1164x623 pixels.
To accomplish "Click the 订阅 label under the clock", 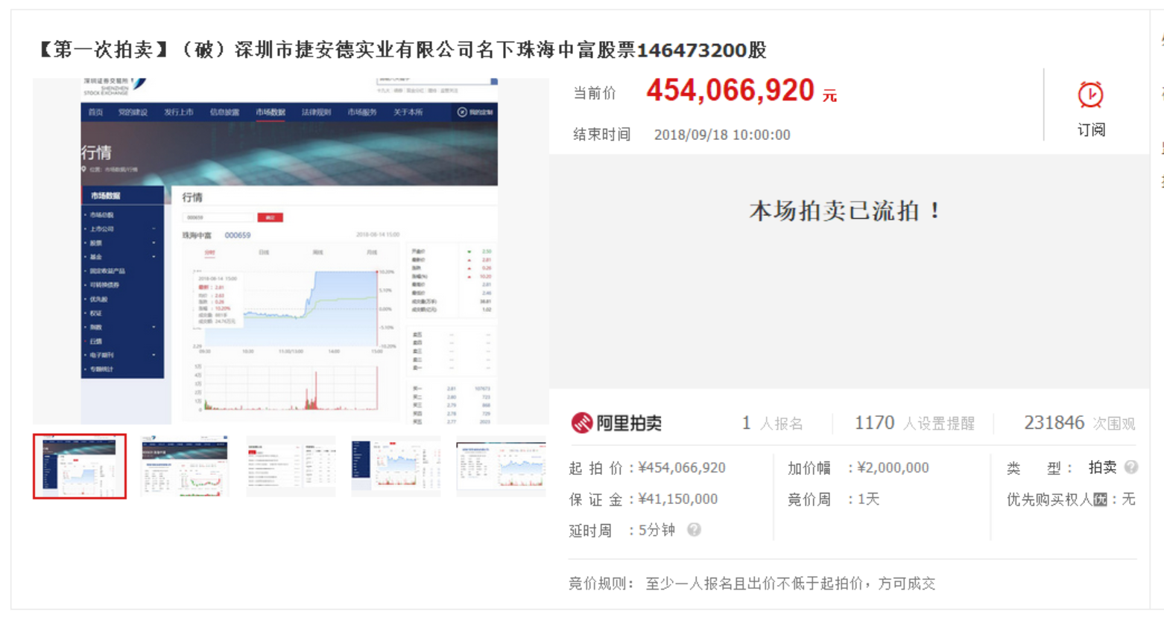I will [1091, 130].
